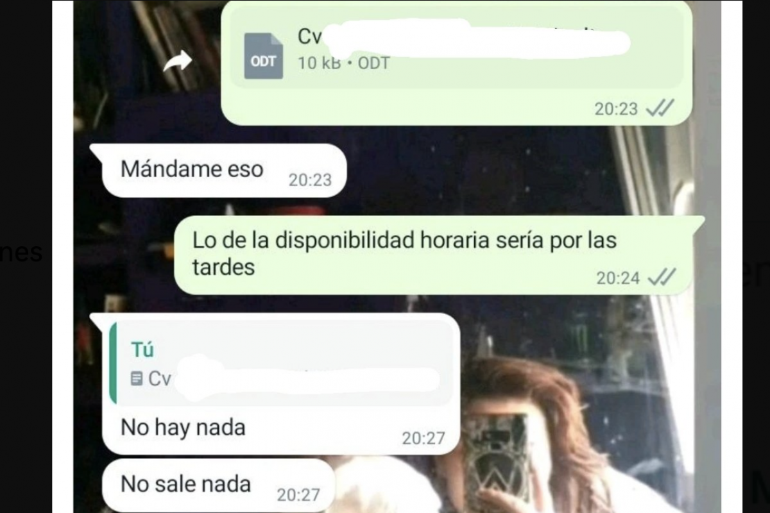Screen dimensions: 770x513
Task: Click the '10 kB • ODT' file info
Action: coord(343,63)
